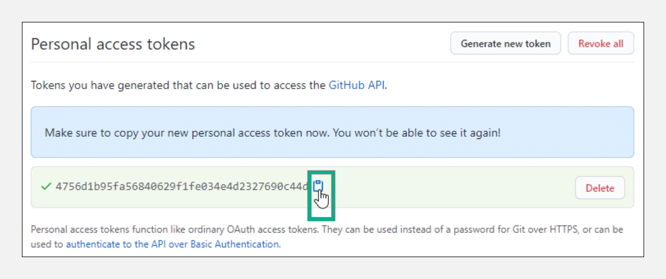Viewport: 666px width, 279px height.
Task: Copy the token with the clipboard icon
Action: point(318,187)
